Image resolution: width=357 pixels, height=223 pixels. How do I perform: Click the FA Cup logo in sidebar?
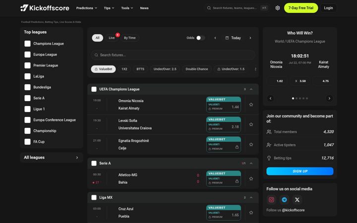click(x=28, y=142)
